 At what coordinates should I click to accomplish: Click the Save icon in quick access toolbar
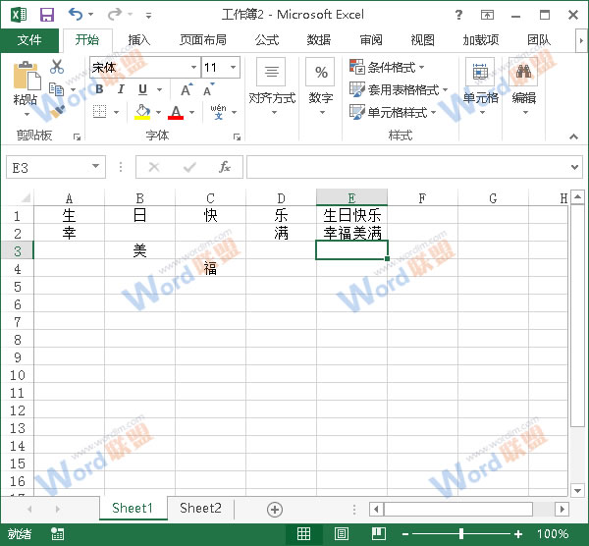[47, 15]
